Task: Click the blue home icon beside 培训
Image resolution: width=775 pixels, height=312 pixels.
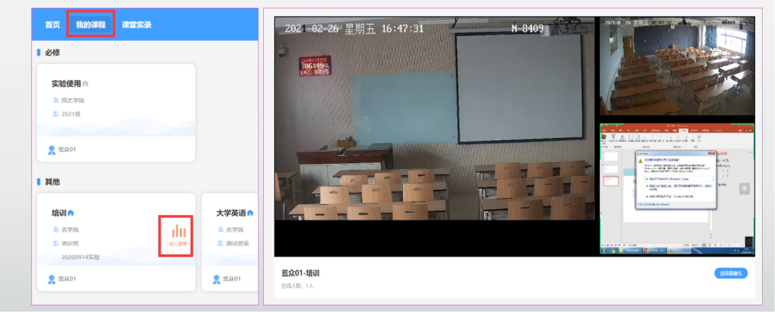Action: pyautogui.click(x=71, y=213)
